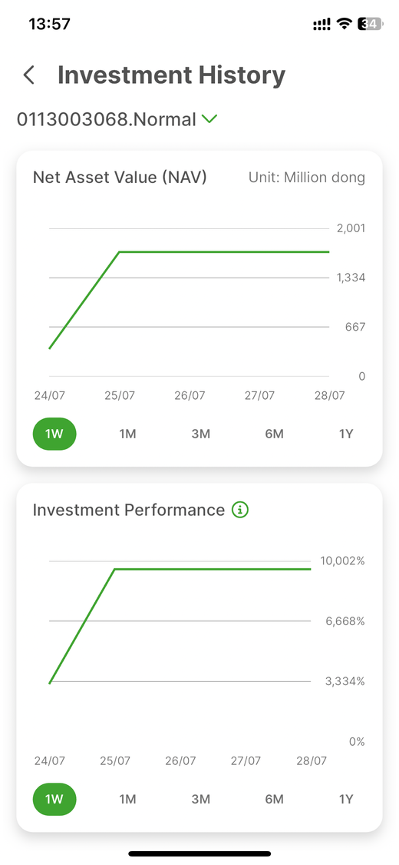Screen dimensions: 399x865
Task: Switch Investment Performance chart to 3M
Action: 201,800
